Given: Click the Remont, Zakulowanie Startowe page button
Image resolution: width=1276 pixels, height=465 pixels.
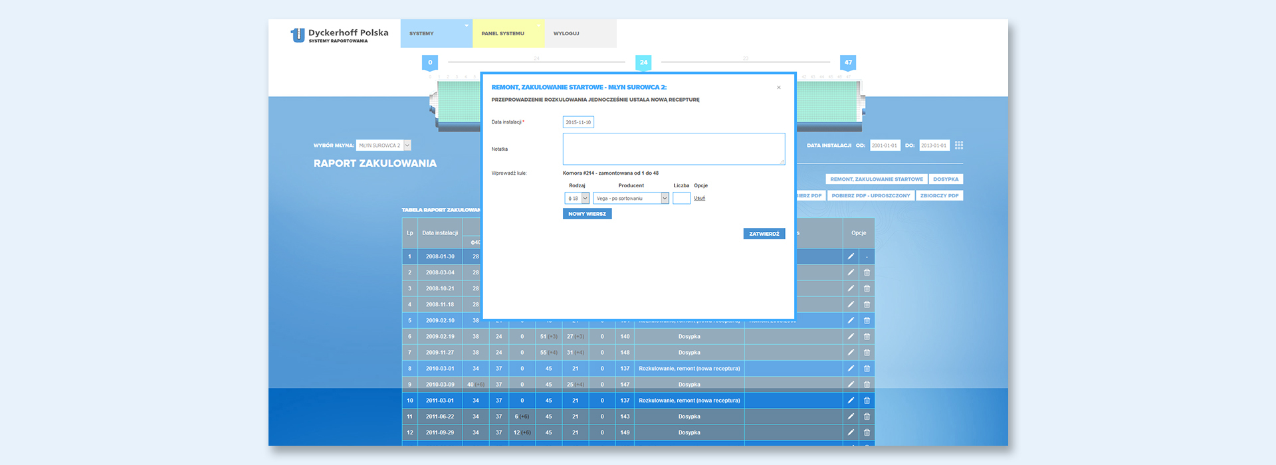Looking at the screenshot, I should coord(877,179).
